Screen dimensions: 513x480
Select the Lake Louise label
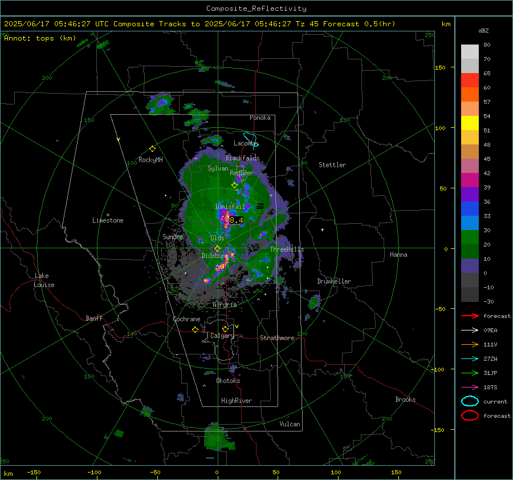click(x=44, y=280)
